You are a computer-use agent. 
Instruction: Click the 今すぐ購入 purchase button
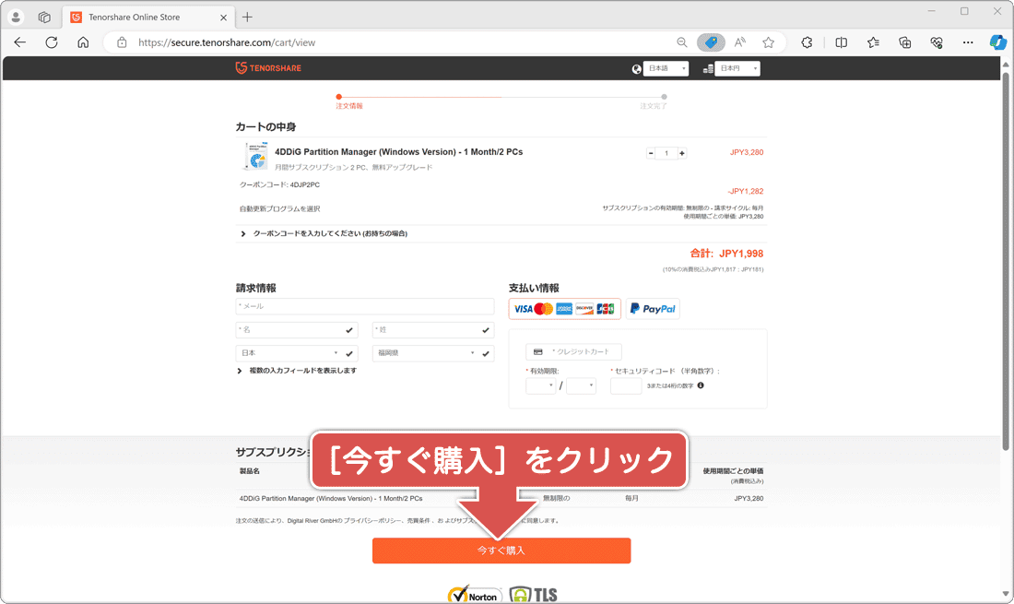[x=501, y=551]
